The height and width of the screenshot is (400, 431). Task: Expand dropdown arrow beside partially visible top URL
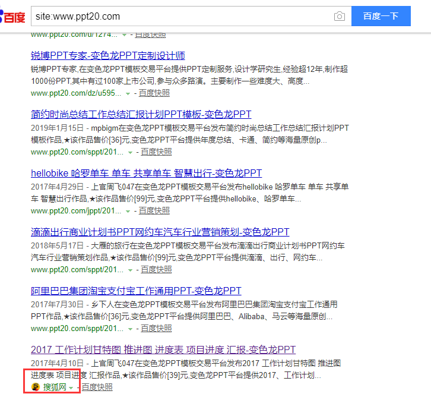124,35
